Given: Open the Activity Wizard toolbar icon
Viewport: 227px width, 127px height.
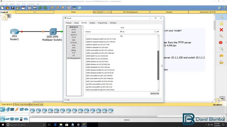Looking at the screenshot, I should click(23, 8).
